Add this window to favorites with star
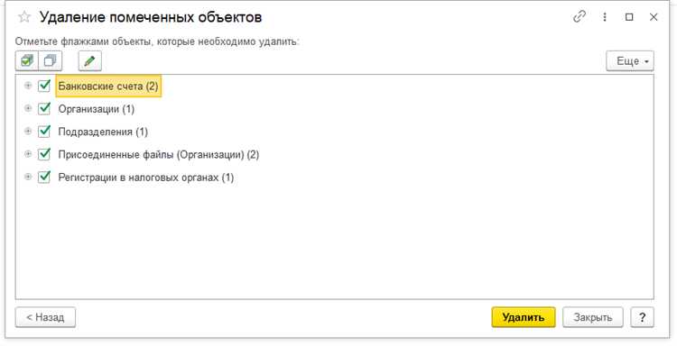The height and width of the screenshot is (346, 677). point(24,17)
